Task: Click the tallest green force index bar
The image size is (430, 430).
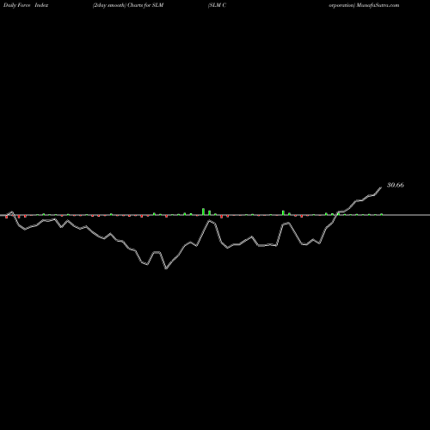Action: point(203,212)
